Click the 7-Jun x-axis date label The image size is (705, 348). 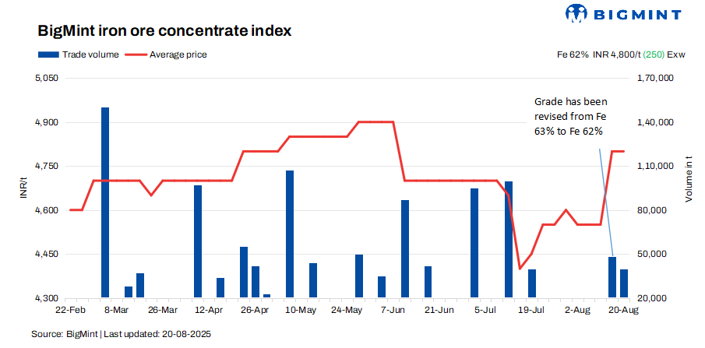tap(393, 309)
